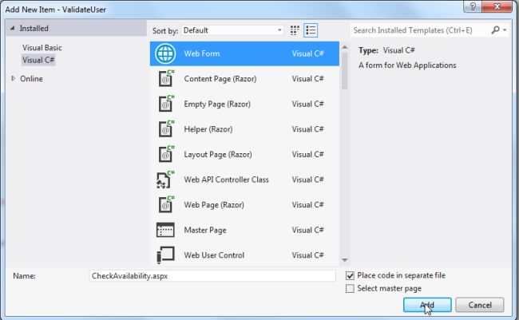This screenshot has width=519, height=320.
Task: Click Visual C# label on Master Page row
Action: (307, 230)
